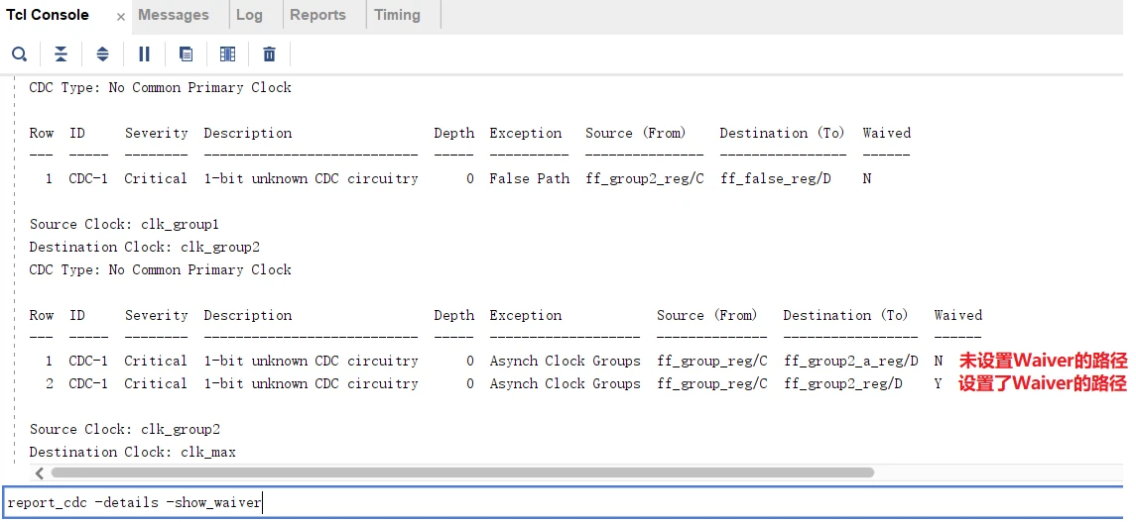Click the ff_false_reg/D destination text
Screen dimensions: 1136x522
[x=775, y=178]
